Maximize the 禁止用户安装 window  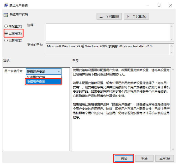(159, 5)
